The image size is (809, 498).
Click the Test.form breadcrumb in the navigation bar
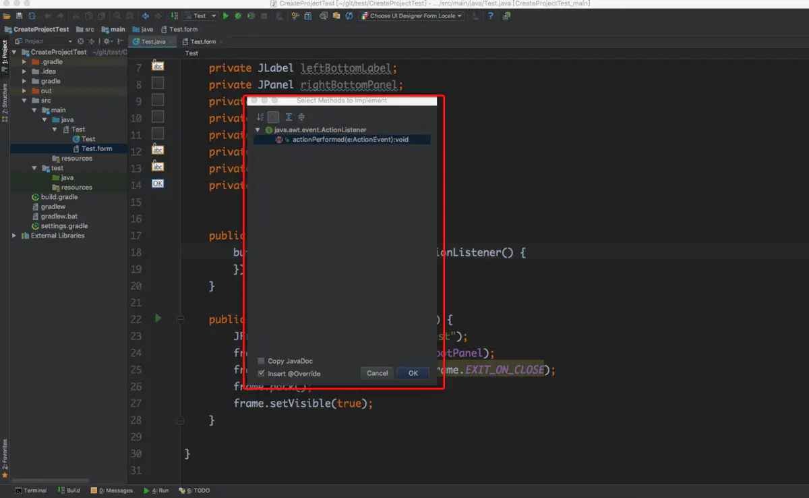click(179, 29)
